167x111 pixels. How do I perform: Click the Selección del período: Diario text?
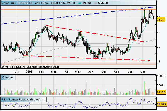click(x=43, y=67)
